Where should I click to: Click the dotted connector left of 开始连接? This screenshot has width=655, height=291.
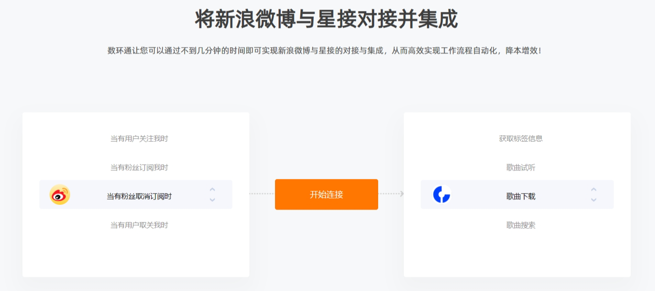262,194
